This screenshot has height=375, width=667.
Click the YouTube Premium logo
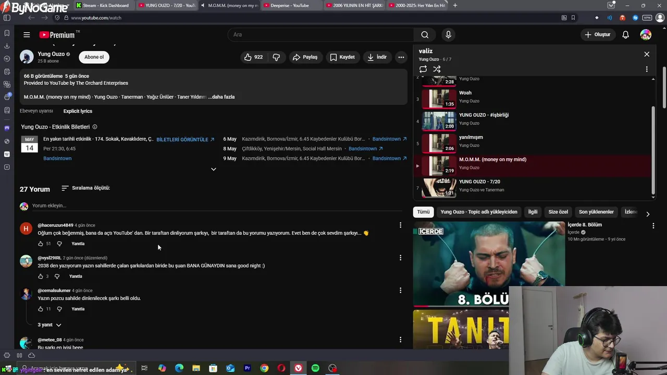pyautogui.click(x=57, y=35)
